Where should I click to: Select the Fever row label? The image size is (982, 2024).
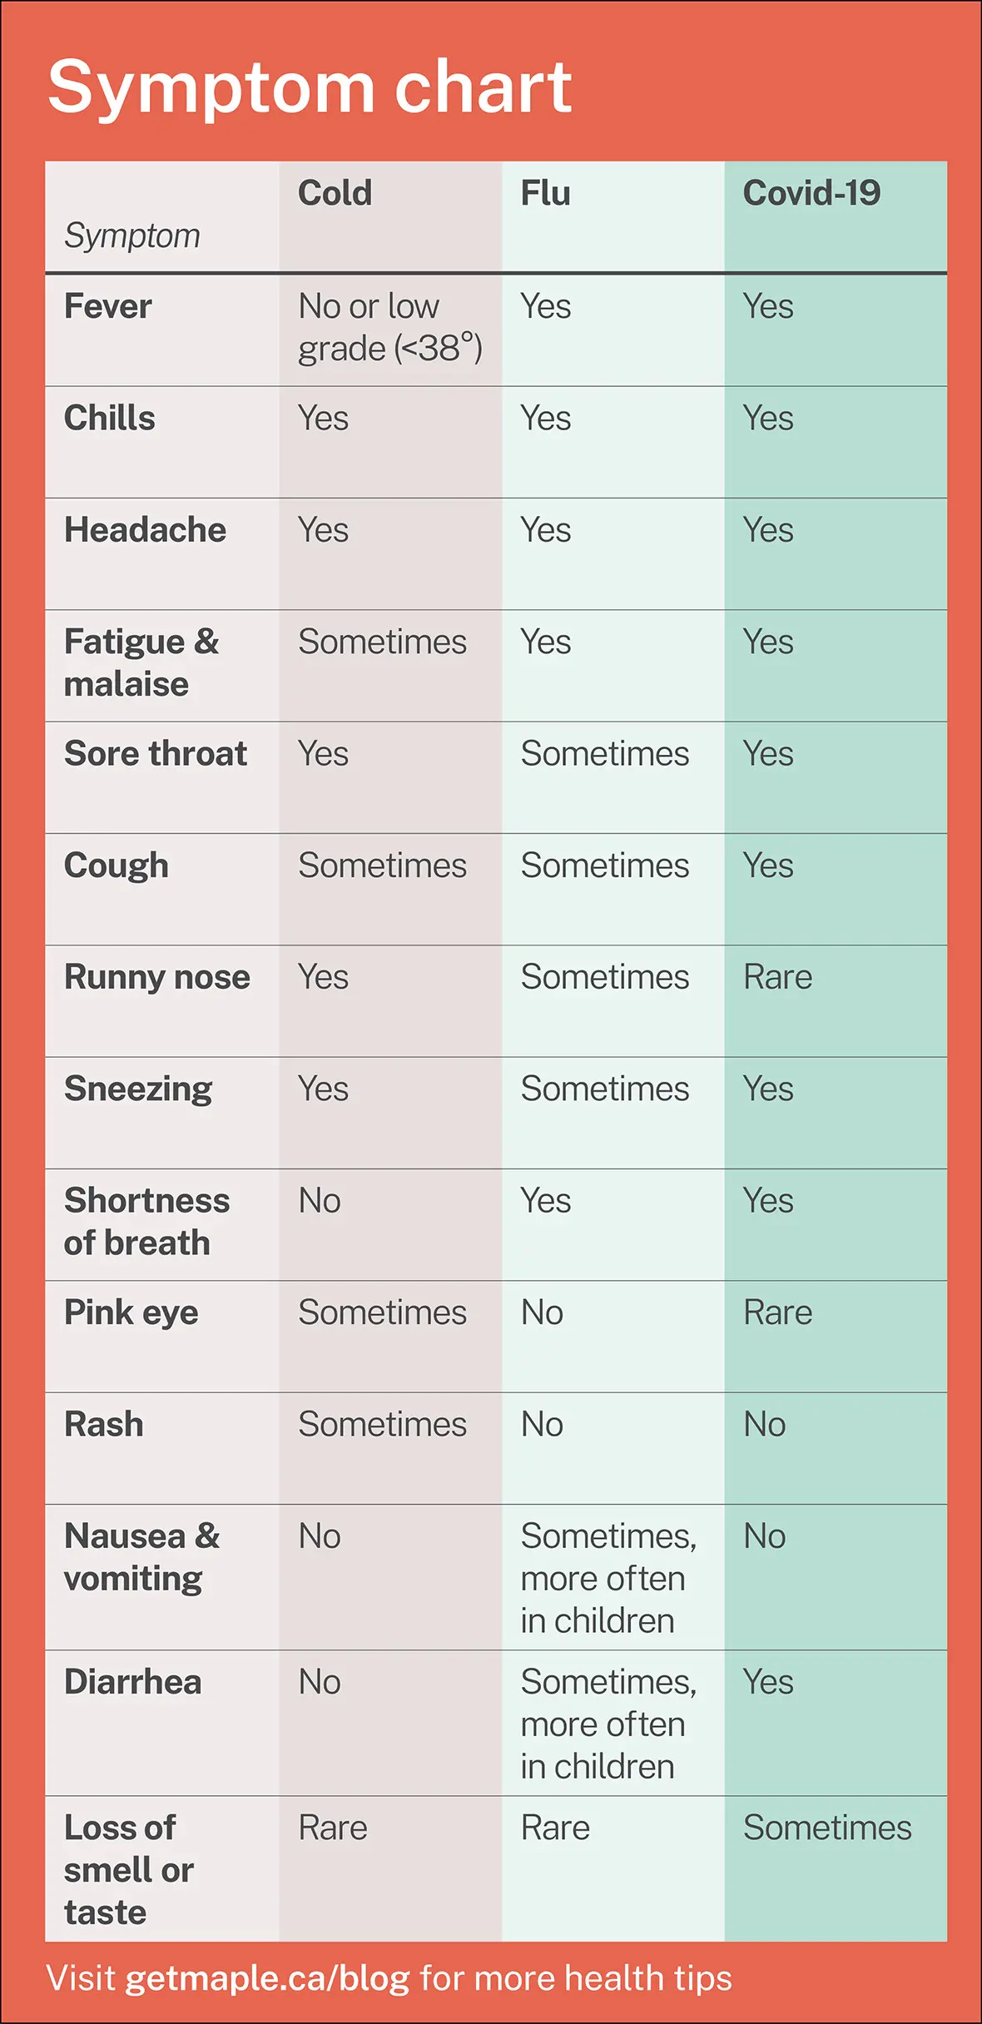click(108, 306)
